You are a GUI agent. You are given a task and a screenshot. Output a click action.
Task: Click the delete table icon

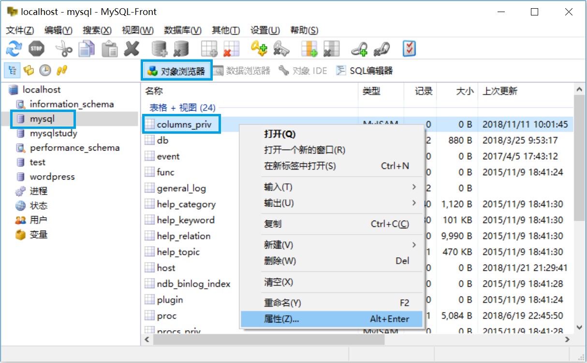point(232,48)
